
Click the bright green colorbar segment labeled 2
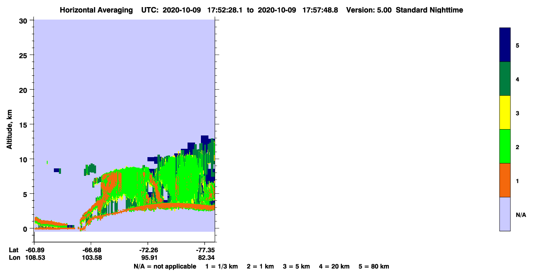505,146
